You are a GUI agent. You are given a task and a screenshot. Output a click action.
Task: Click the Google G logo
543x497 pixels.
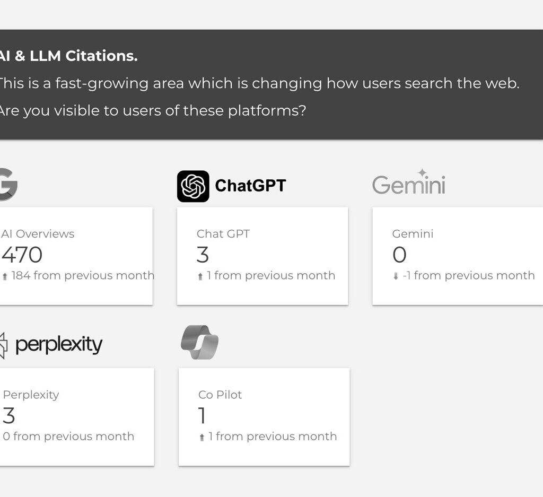click(7, 185)
